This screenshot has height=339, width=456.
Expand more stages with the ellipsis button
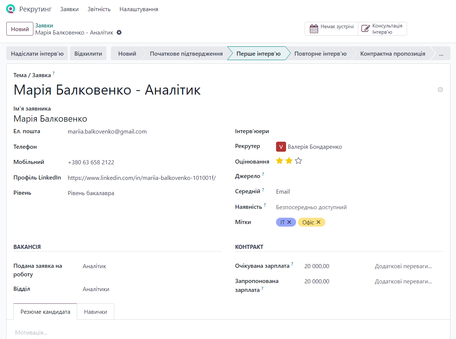pos(441,53)
